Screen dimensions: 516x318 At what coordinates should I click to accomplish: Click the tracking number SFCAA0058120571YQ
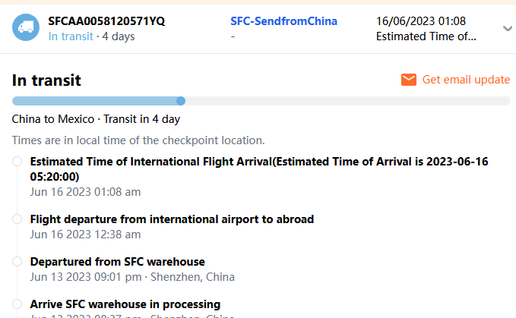(x=106, y=20)
